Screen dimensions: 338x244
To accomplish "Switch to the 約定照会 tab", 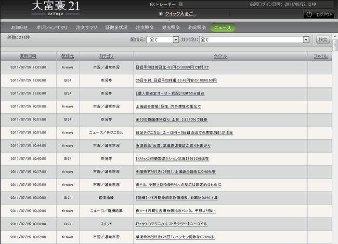I will point(197,28).
